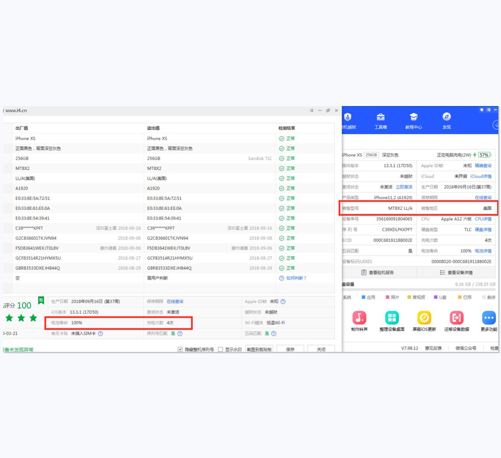Click the 读出值 column header
The width and height of the screenshot is (501, 458).
tap(153, 128)
